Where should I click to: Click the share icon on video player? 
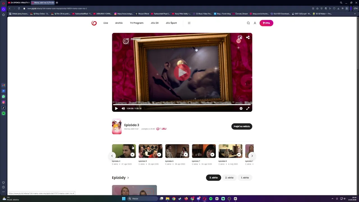248,37
